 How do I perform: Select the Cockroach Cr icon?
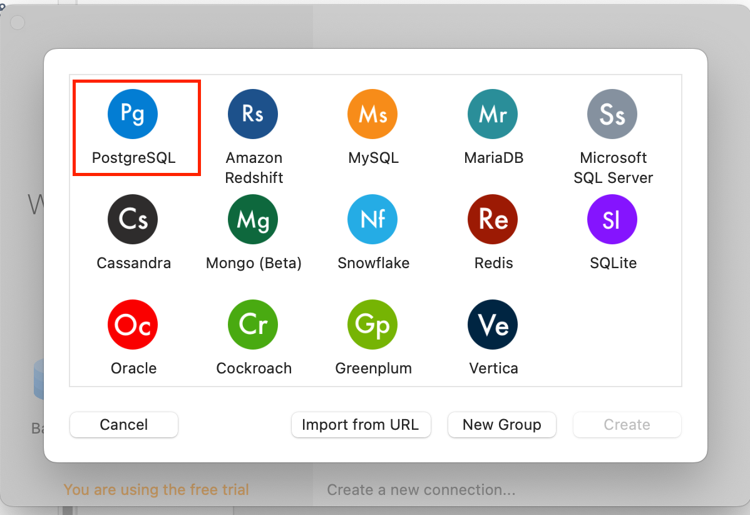click(x=252, y=325)
